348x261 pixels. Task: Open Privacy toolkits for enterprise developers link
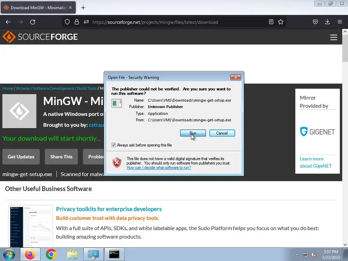109,209
